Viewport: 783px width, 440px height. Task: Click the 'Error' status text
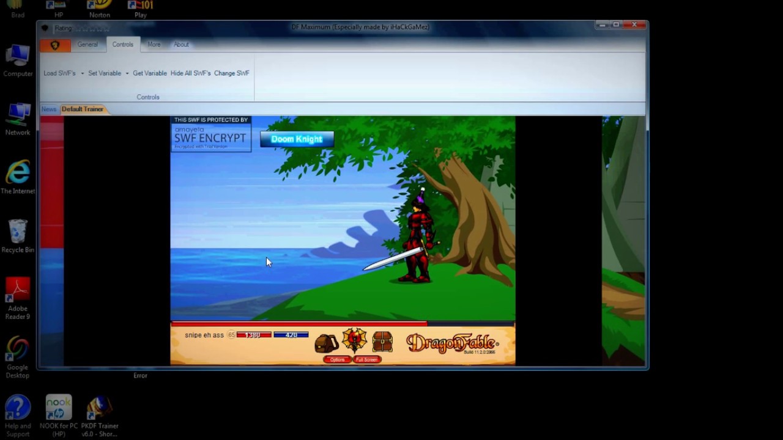(x=140, y=376)
